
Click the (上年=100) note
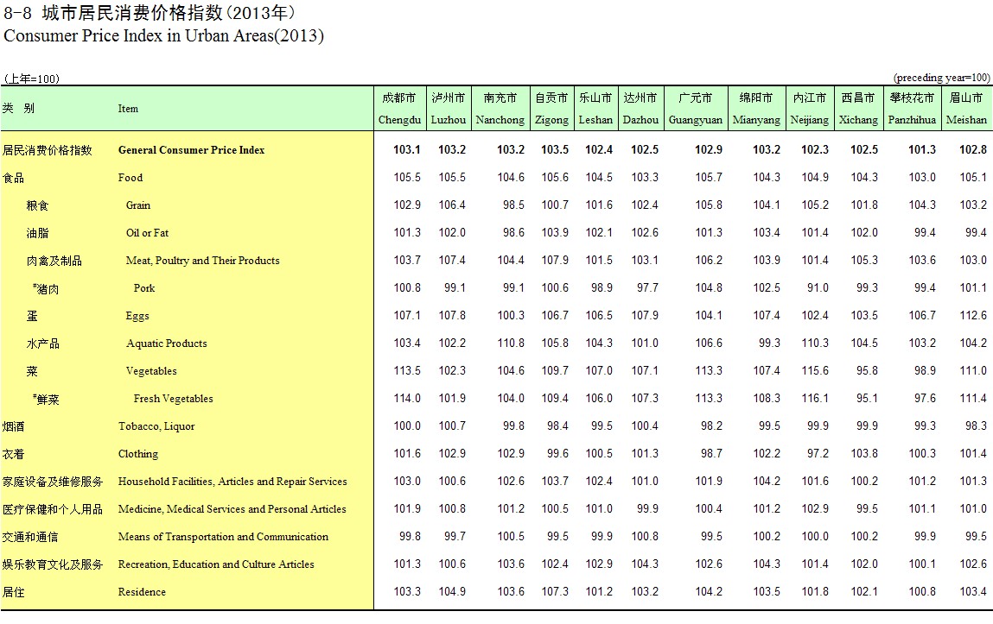[32, 79]
